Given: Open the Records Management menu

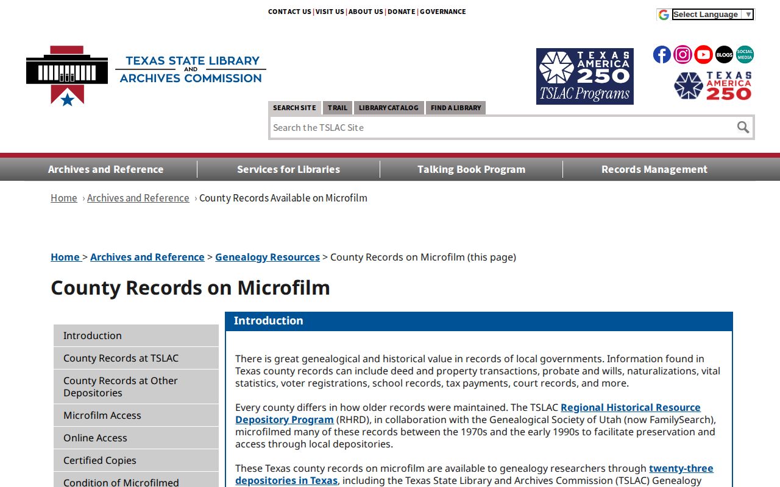Looking at the screenshot, I should click(x=654, y=169).
